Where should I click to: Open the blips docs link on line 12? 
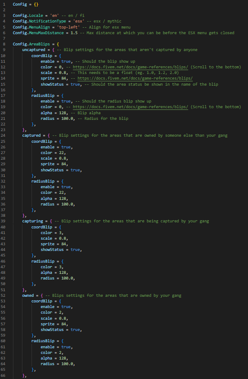[x=130, y=67]
